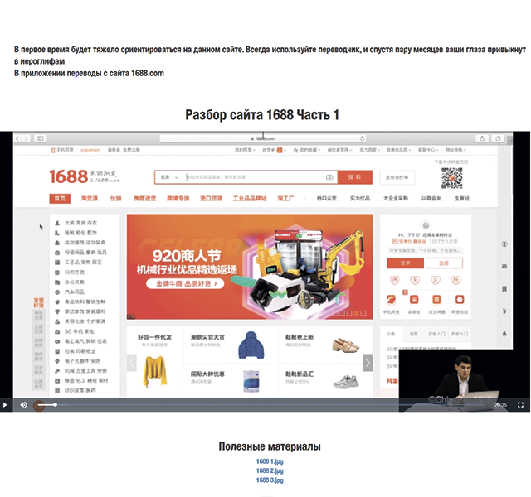Open the 1688 3.jpg link
Viewport: 531px width, 497px height.
tap(270, 480)
